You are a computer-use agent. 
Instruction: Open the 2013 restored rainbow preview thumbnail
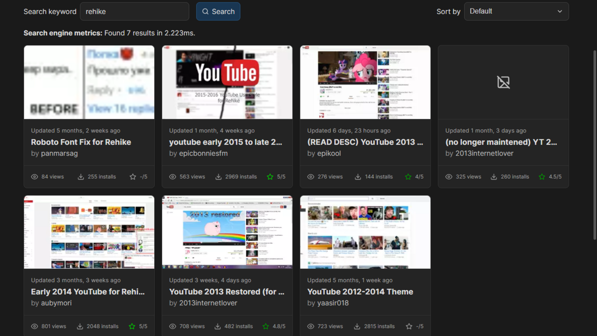[227, 232]
